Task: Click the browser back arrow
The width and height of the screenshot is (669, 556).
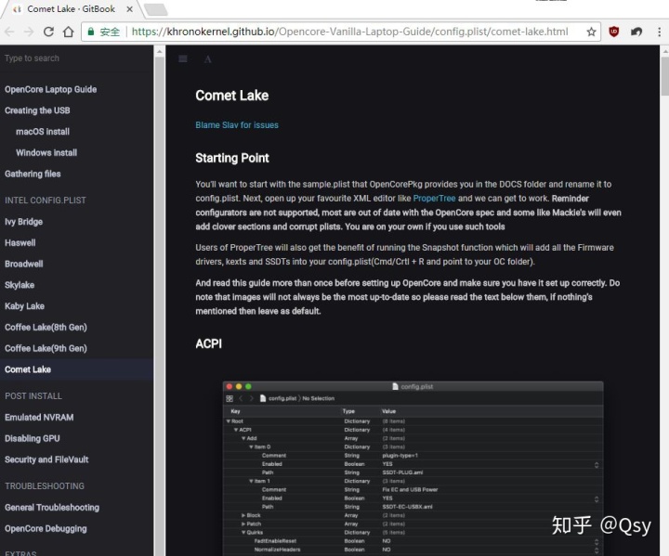Action: click(x=9, y=32)
